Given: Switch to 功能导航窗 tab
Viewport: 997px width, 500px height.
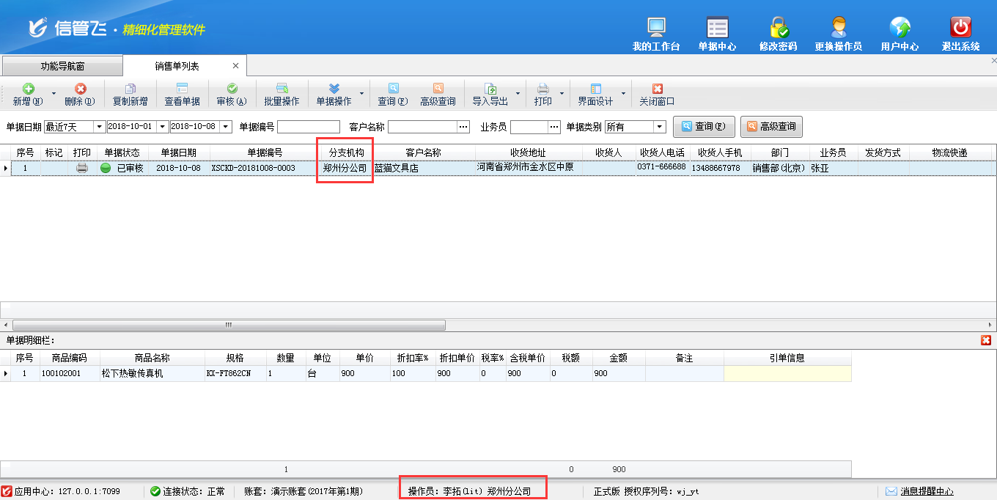Looking at the screenshot, I should click(62, 66).
